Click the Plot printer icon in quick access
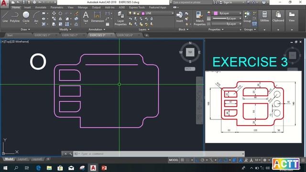This screenshot has width=306, height=172. [34, 2]
